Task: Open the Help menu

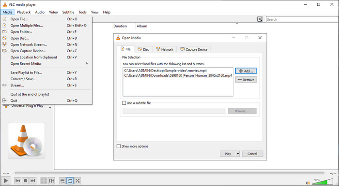Action: tap(107, 12)
